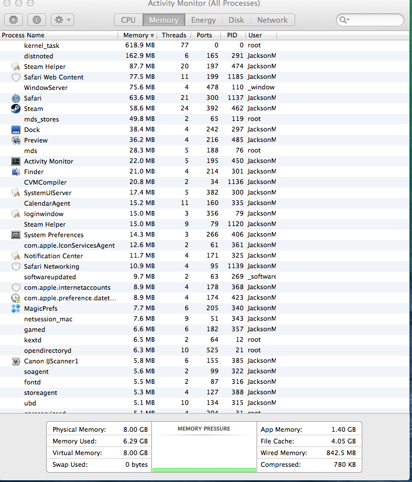
Task: Click the com.apple.internetaccounts shield icon
Action: point(16,287)
